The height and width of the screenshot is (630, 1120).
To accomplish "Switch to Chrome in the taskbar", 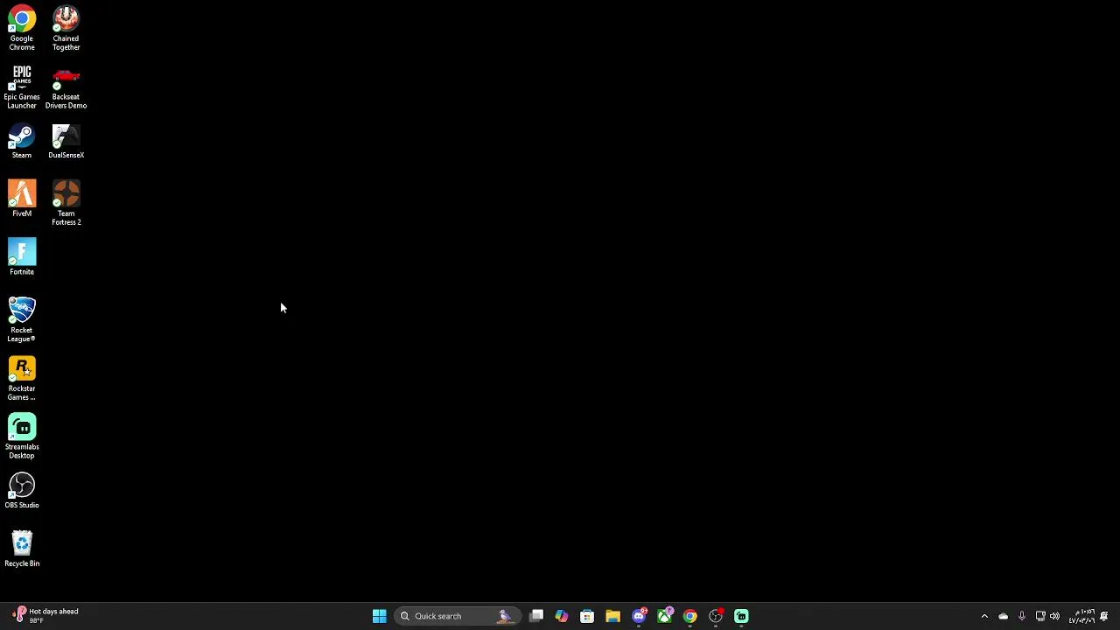I will 690,616.
